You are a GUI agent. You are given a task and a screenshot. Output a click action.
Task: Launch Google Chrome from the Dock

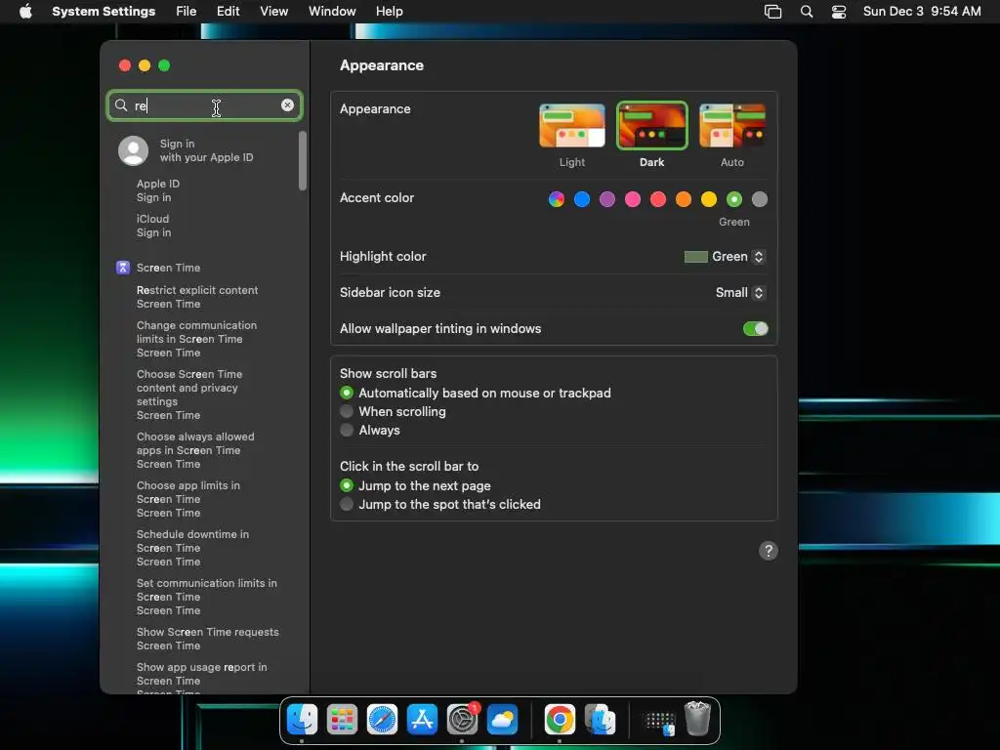(560, 720)
